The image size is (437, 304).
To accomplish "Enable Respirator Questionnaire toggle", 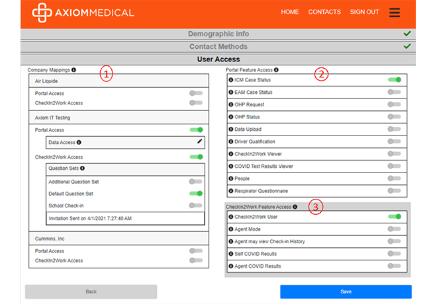I will pyautogui.click(x=394, y=191).
